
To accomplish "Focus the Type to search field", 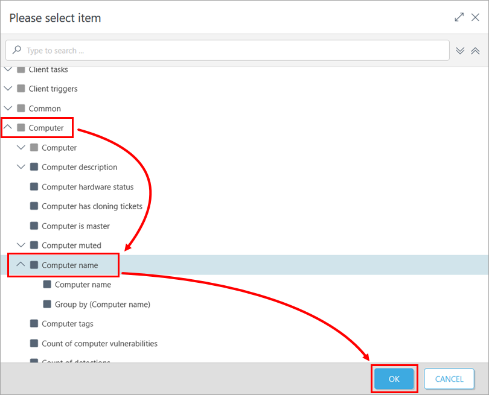I will pyautogui.click(x=235, y=51).
